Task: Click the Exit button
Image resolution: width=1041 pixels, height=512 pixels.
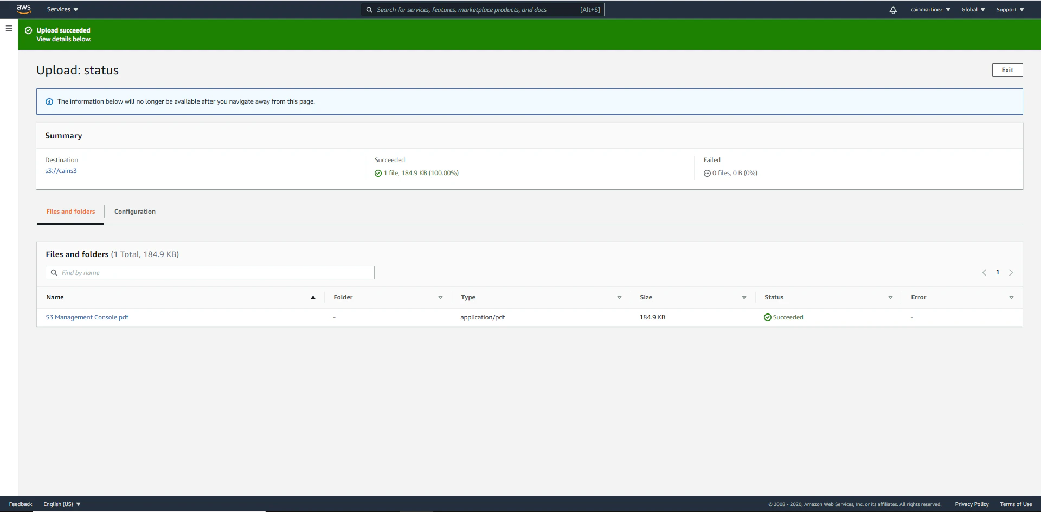Action: [1007, 69]
